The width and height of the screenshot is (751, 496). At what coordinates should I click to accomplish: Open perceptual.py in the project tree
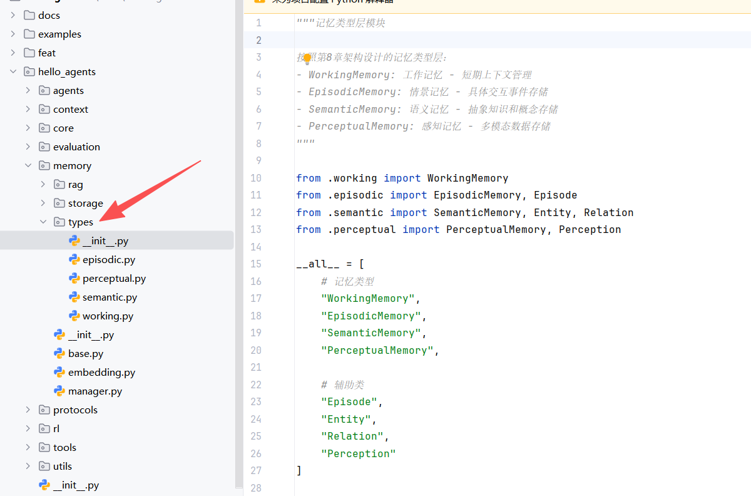point(114,278)
